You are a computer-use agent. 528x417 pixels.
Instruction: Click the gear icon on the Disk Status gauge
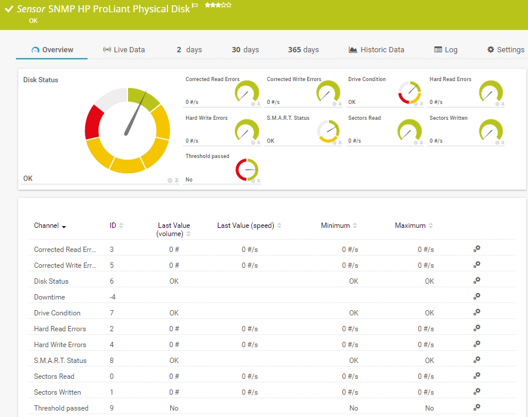pos(170,180)
